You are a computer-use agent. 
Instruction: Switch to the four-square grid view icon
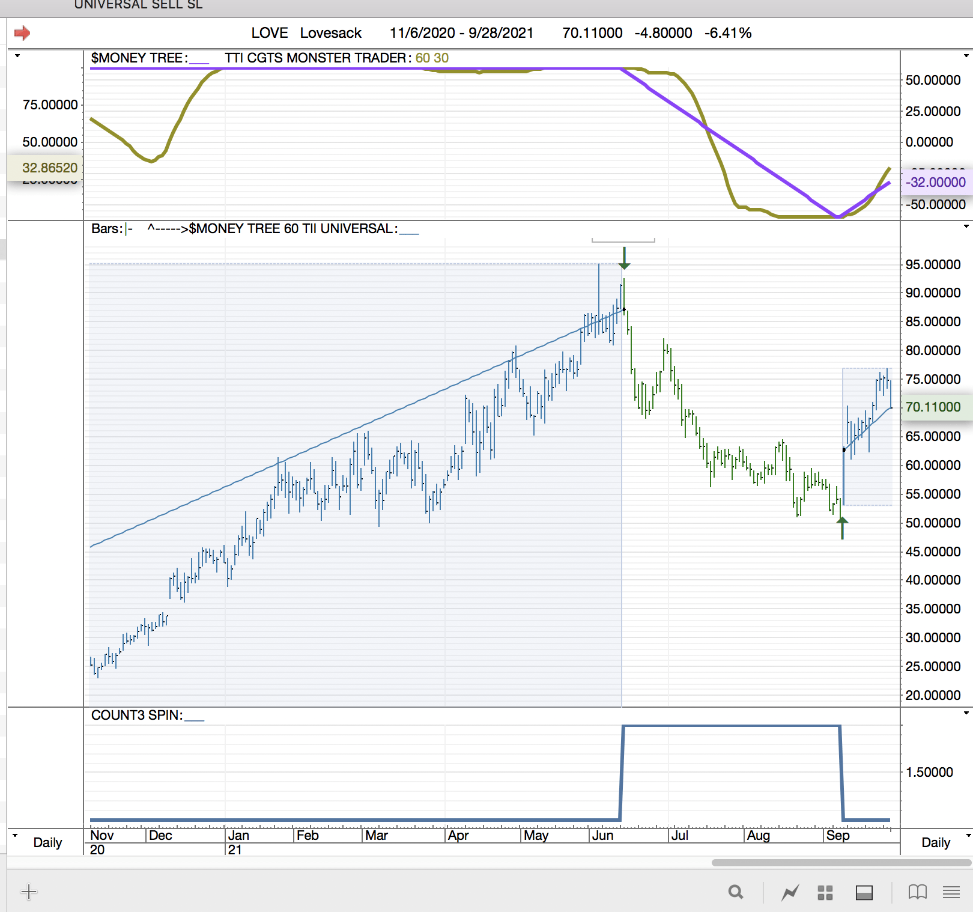coord(825,893)
